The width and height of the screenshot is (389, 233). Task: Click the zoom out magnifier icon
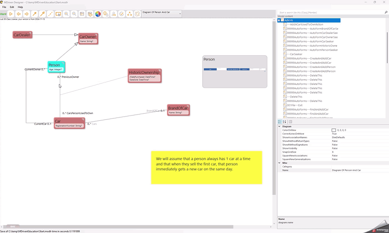pos(74,14)
